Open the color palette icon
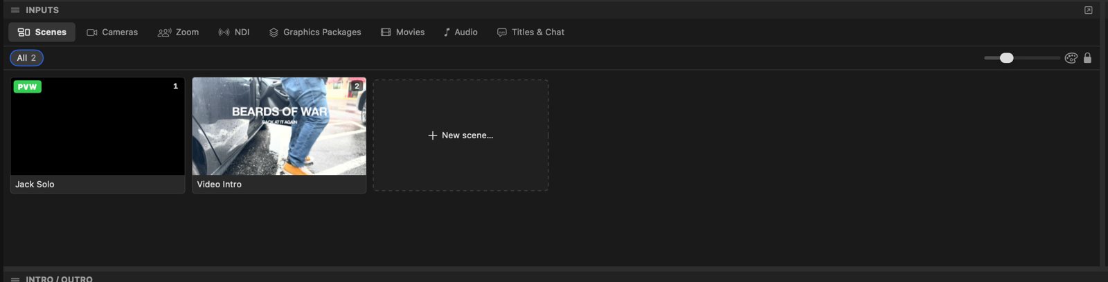This screenshot has height=282, width=1108. [1071, 58]
